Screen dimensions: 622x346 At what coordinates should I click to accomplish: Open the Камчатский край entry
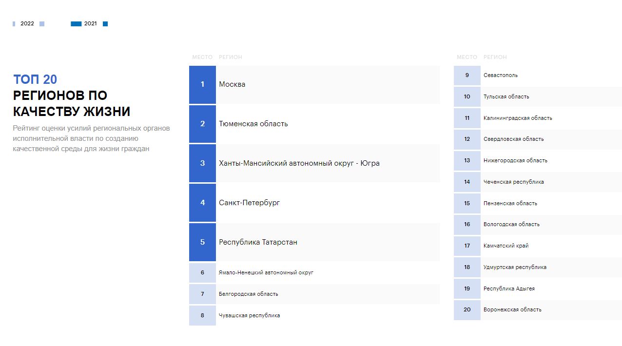pyautogui.click(x=506, y=246)
